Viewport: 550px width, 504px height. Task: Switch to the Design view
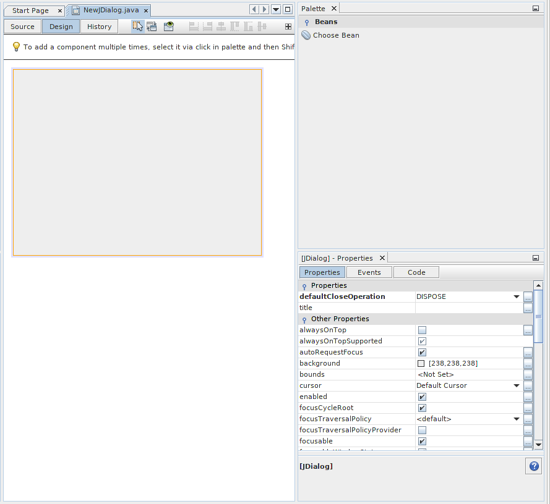[61, 27]
